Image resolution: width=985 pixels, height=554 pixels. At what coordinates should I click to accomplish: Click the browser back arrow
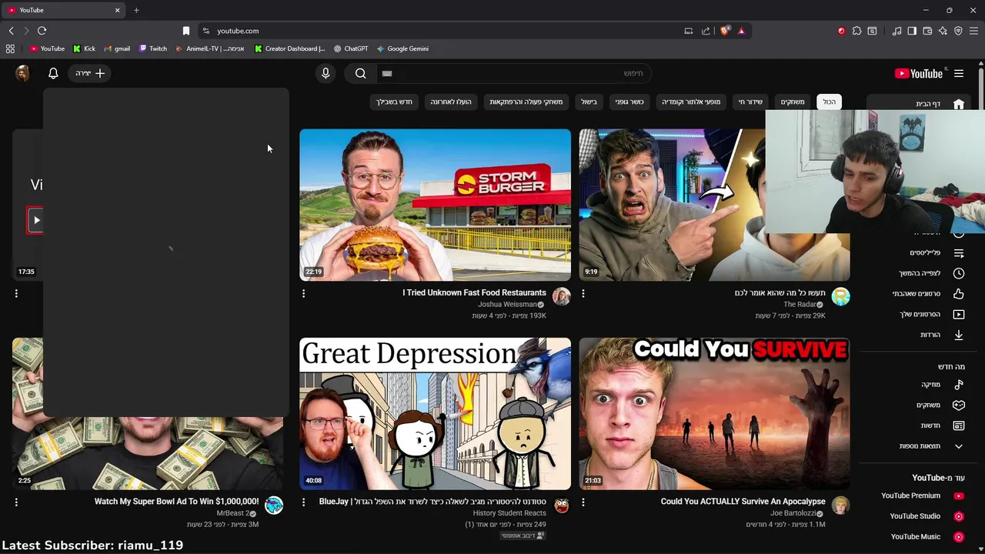pyautogui.click(x=11, y=31)
